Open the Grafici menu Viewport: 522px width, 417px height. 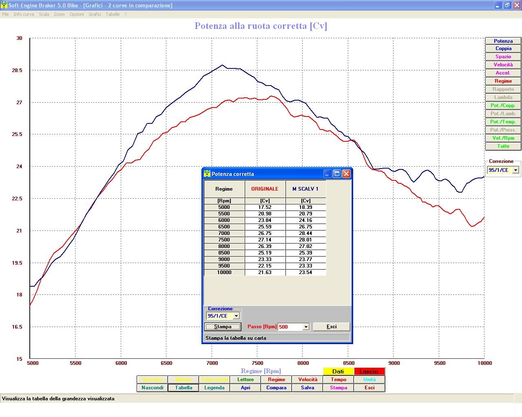click(95, 14)
